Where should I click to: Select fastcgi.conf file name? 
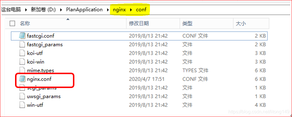coord(41,36)
